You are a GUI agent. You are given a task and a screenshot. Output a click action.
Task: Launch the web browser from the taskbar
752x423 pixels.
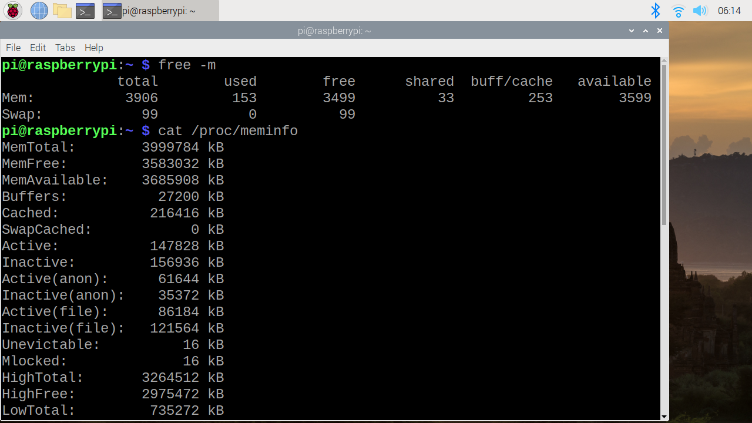point(39,10)
